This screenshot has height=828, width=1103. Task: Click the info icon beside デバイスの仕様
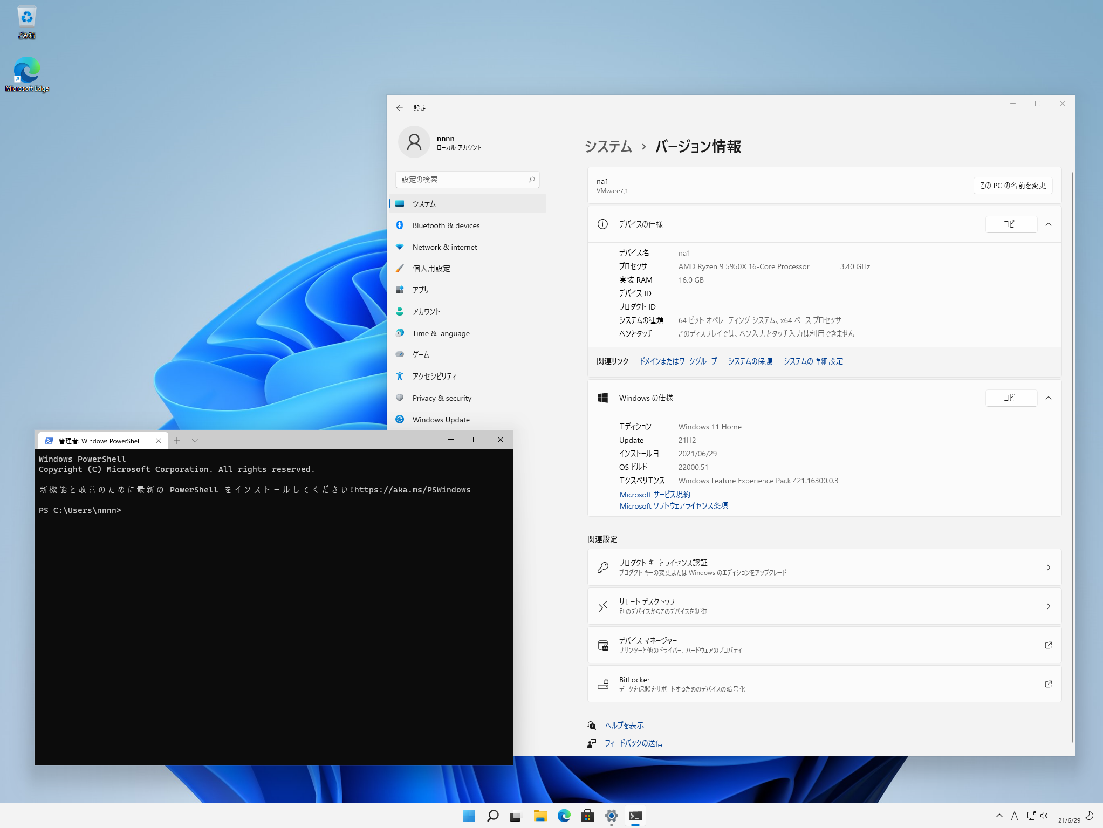602,224
